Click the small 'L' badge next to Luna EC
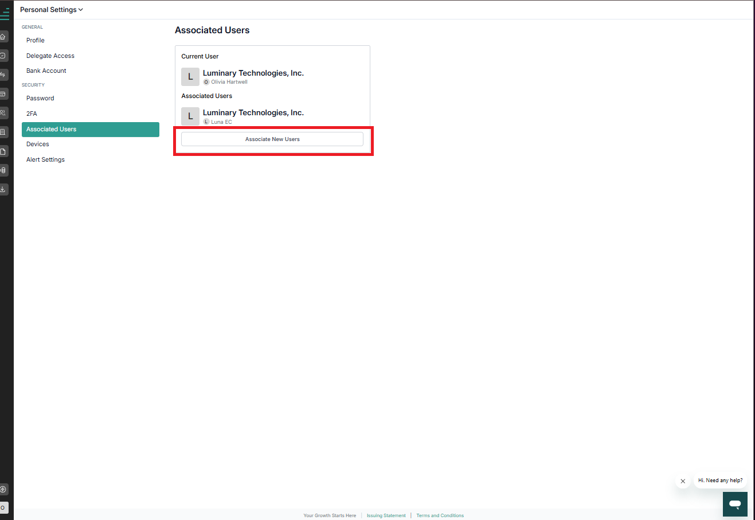 206,122
